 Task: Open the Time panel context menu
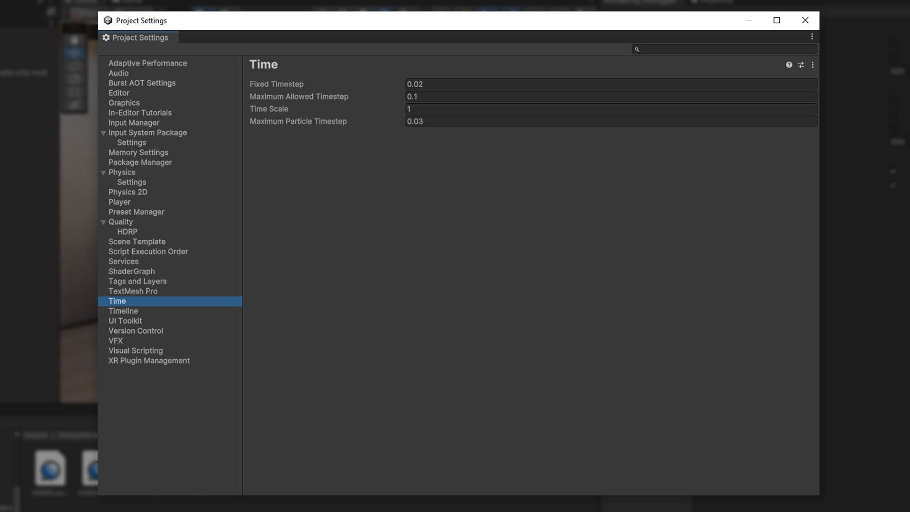813,64
